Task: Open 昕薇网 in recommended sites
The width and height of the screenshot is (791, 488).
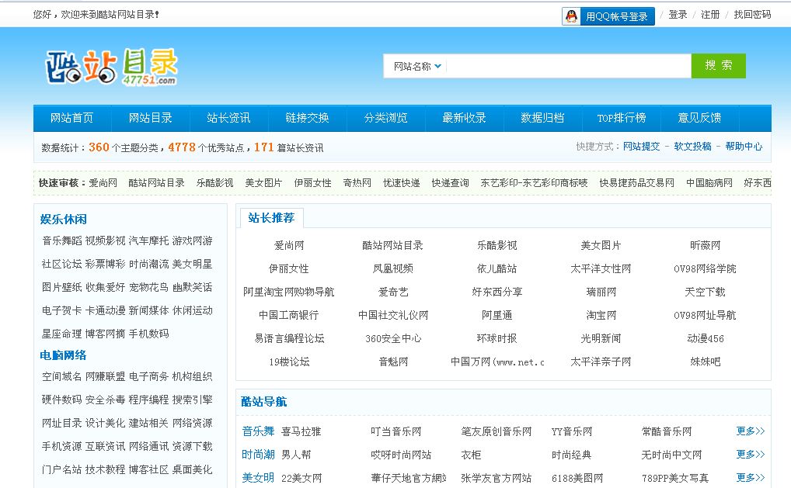Action: (x=706, y=245)
